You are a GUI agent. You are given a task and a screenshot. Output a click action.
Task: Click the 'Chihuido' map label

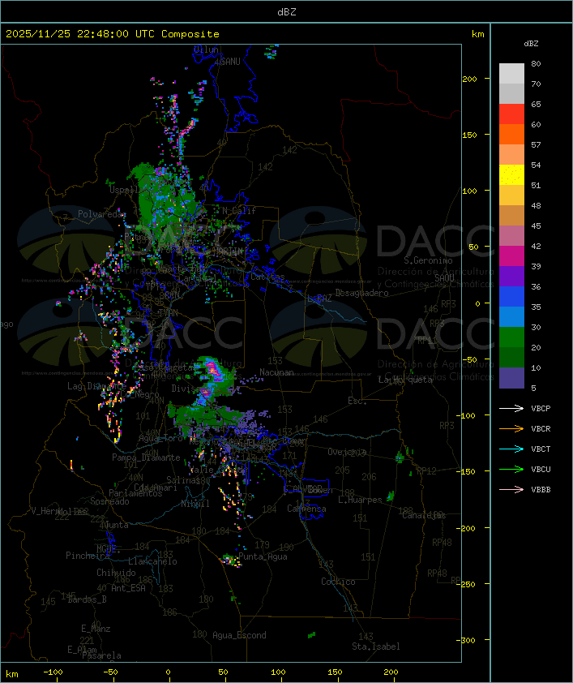[116, 573]
